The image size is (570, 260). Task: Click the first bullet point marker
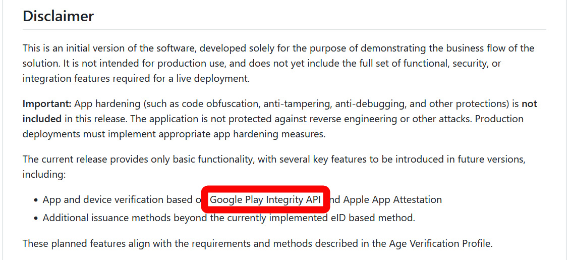[36, 200]
